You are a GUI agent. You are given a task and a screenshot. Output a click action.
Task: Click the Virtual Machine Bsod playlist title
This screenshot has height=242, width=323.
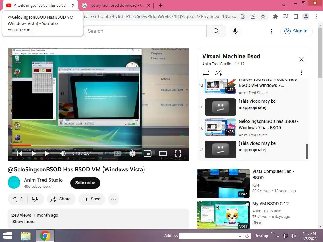coord(231,56)
